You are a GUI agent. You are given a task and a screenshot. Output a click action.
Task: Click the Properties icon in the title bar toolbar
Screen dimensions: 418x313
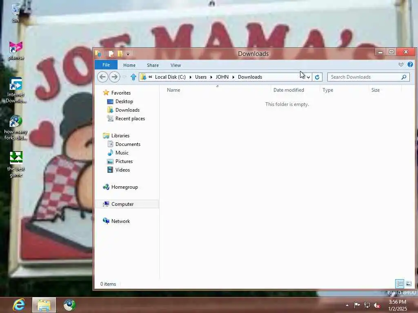(x=111, y=54)
